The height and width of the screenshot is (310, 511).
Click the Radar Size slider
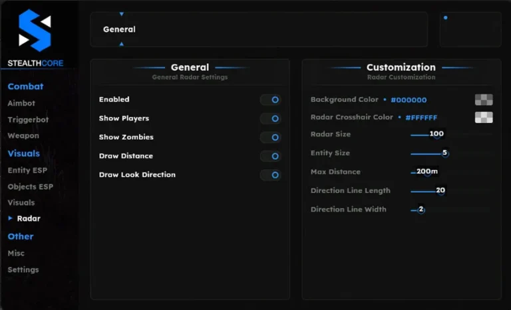pyautogui.click(x=426, y=134)
